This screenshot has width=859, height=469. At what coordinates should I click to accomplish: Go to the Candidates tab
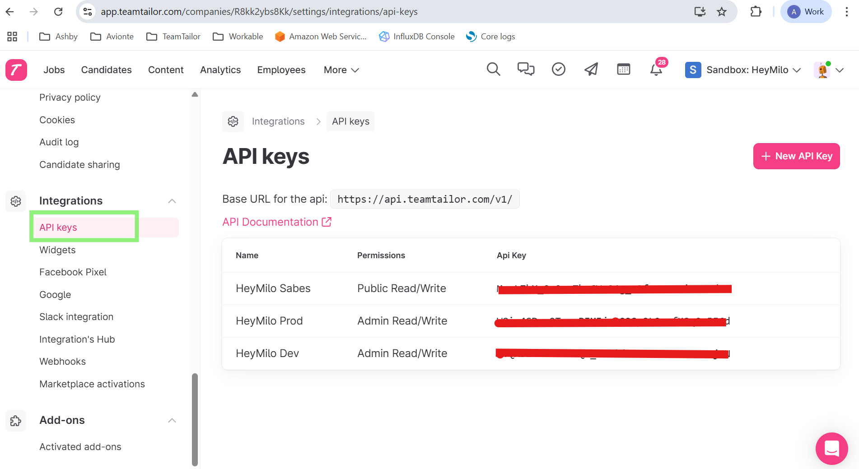pos(107,70)
